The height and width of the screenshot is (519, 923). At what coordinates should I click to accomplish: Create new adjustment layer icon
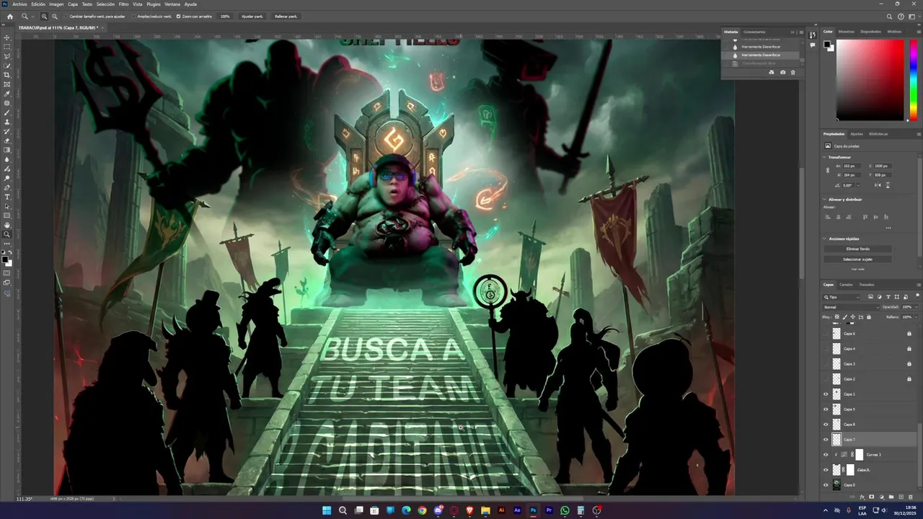[x=880, y=497]
